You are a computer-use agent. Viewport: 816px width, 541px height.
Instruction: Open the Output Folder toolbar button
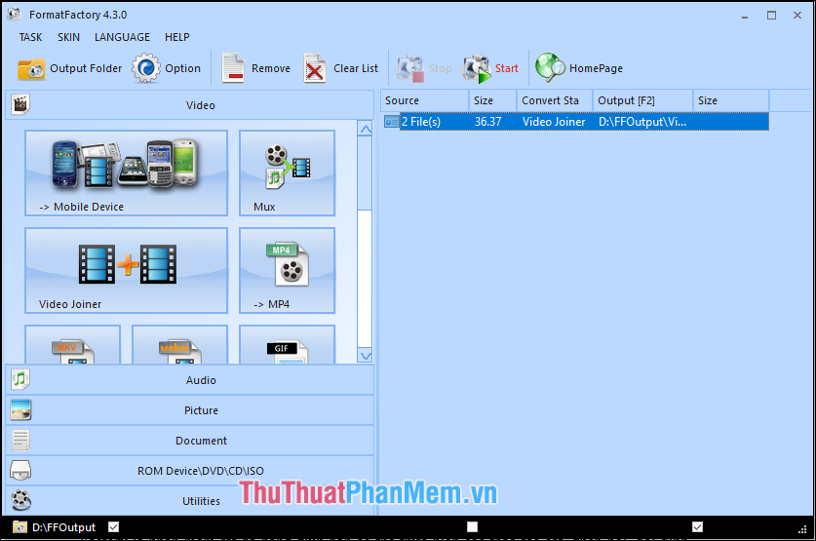point(70,68)
